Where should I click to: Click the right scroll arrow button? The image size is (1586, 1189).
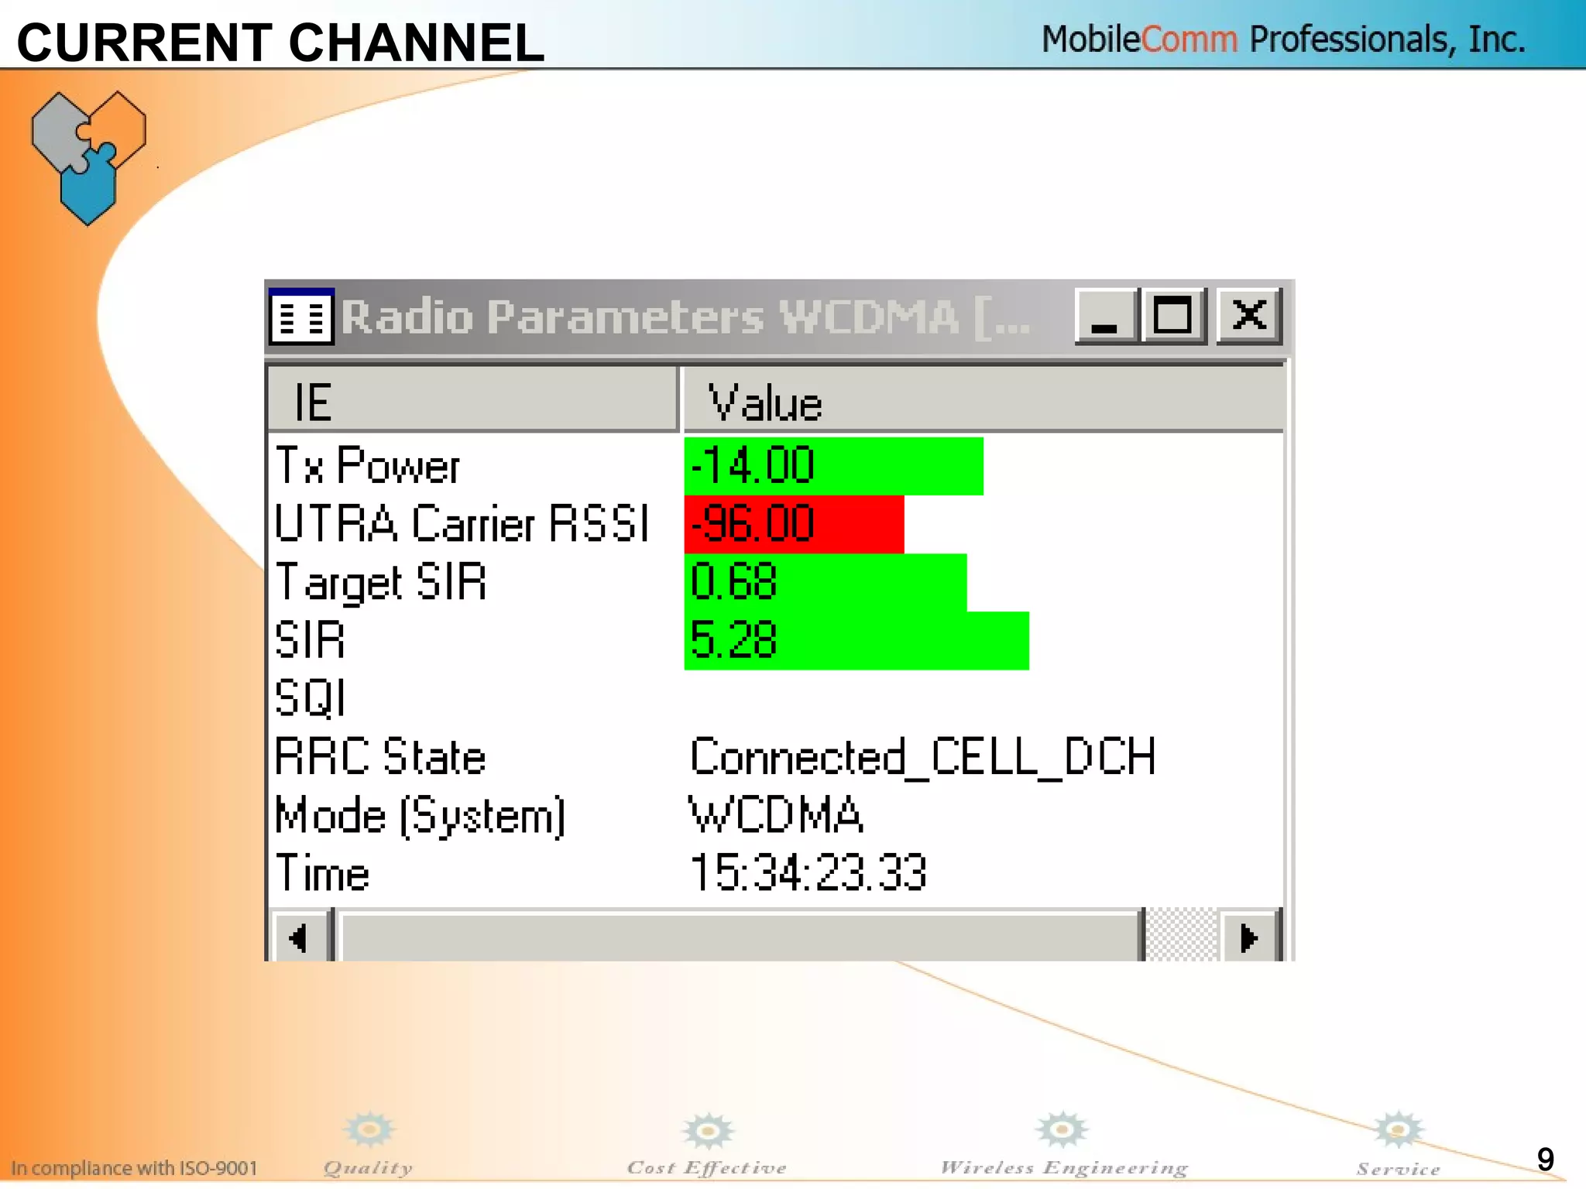click(x=1248, y=938)
